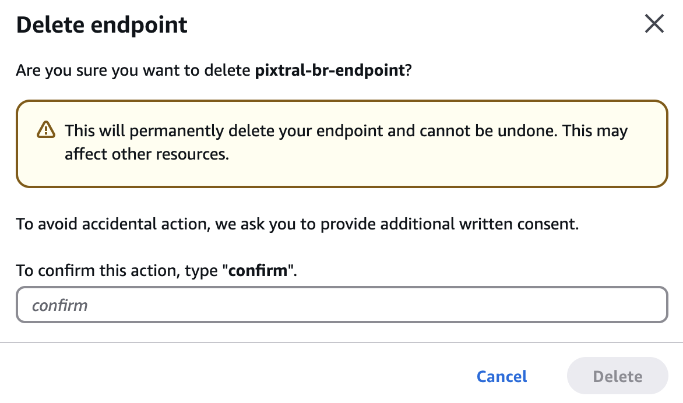Click the Delete button

[617, 376]
